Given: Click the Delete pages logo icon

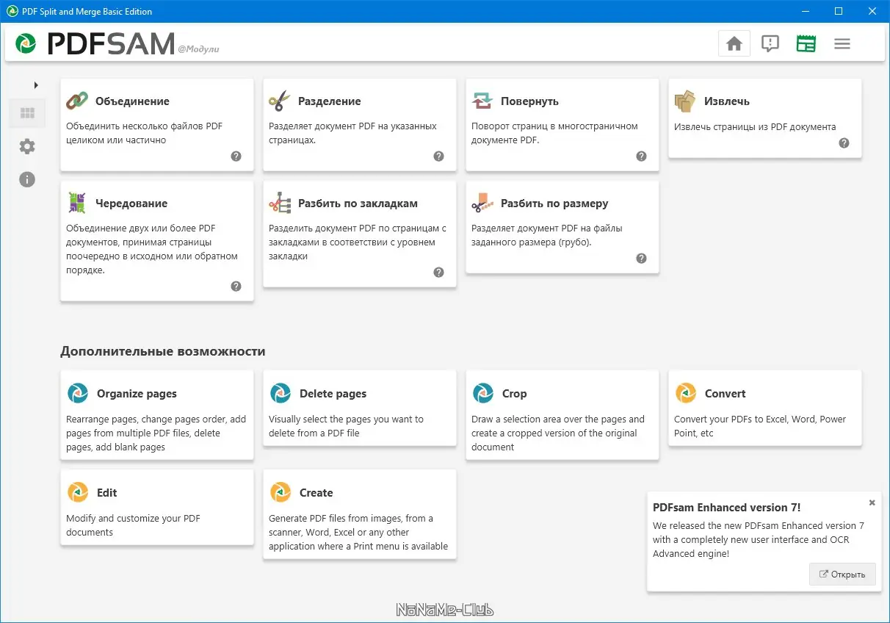Looking at the screenshot, I should tap(281, 393).
